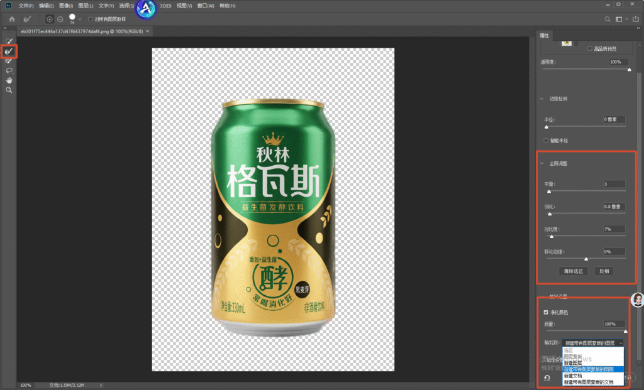Viewport: 644px width, 390px height.
Task: Open the 图像(I) menu
Action: 65,6
